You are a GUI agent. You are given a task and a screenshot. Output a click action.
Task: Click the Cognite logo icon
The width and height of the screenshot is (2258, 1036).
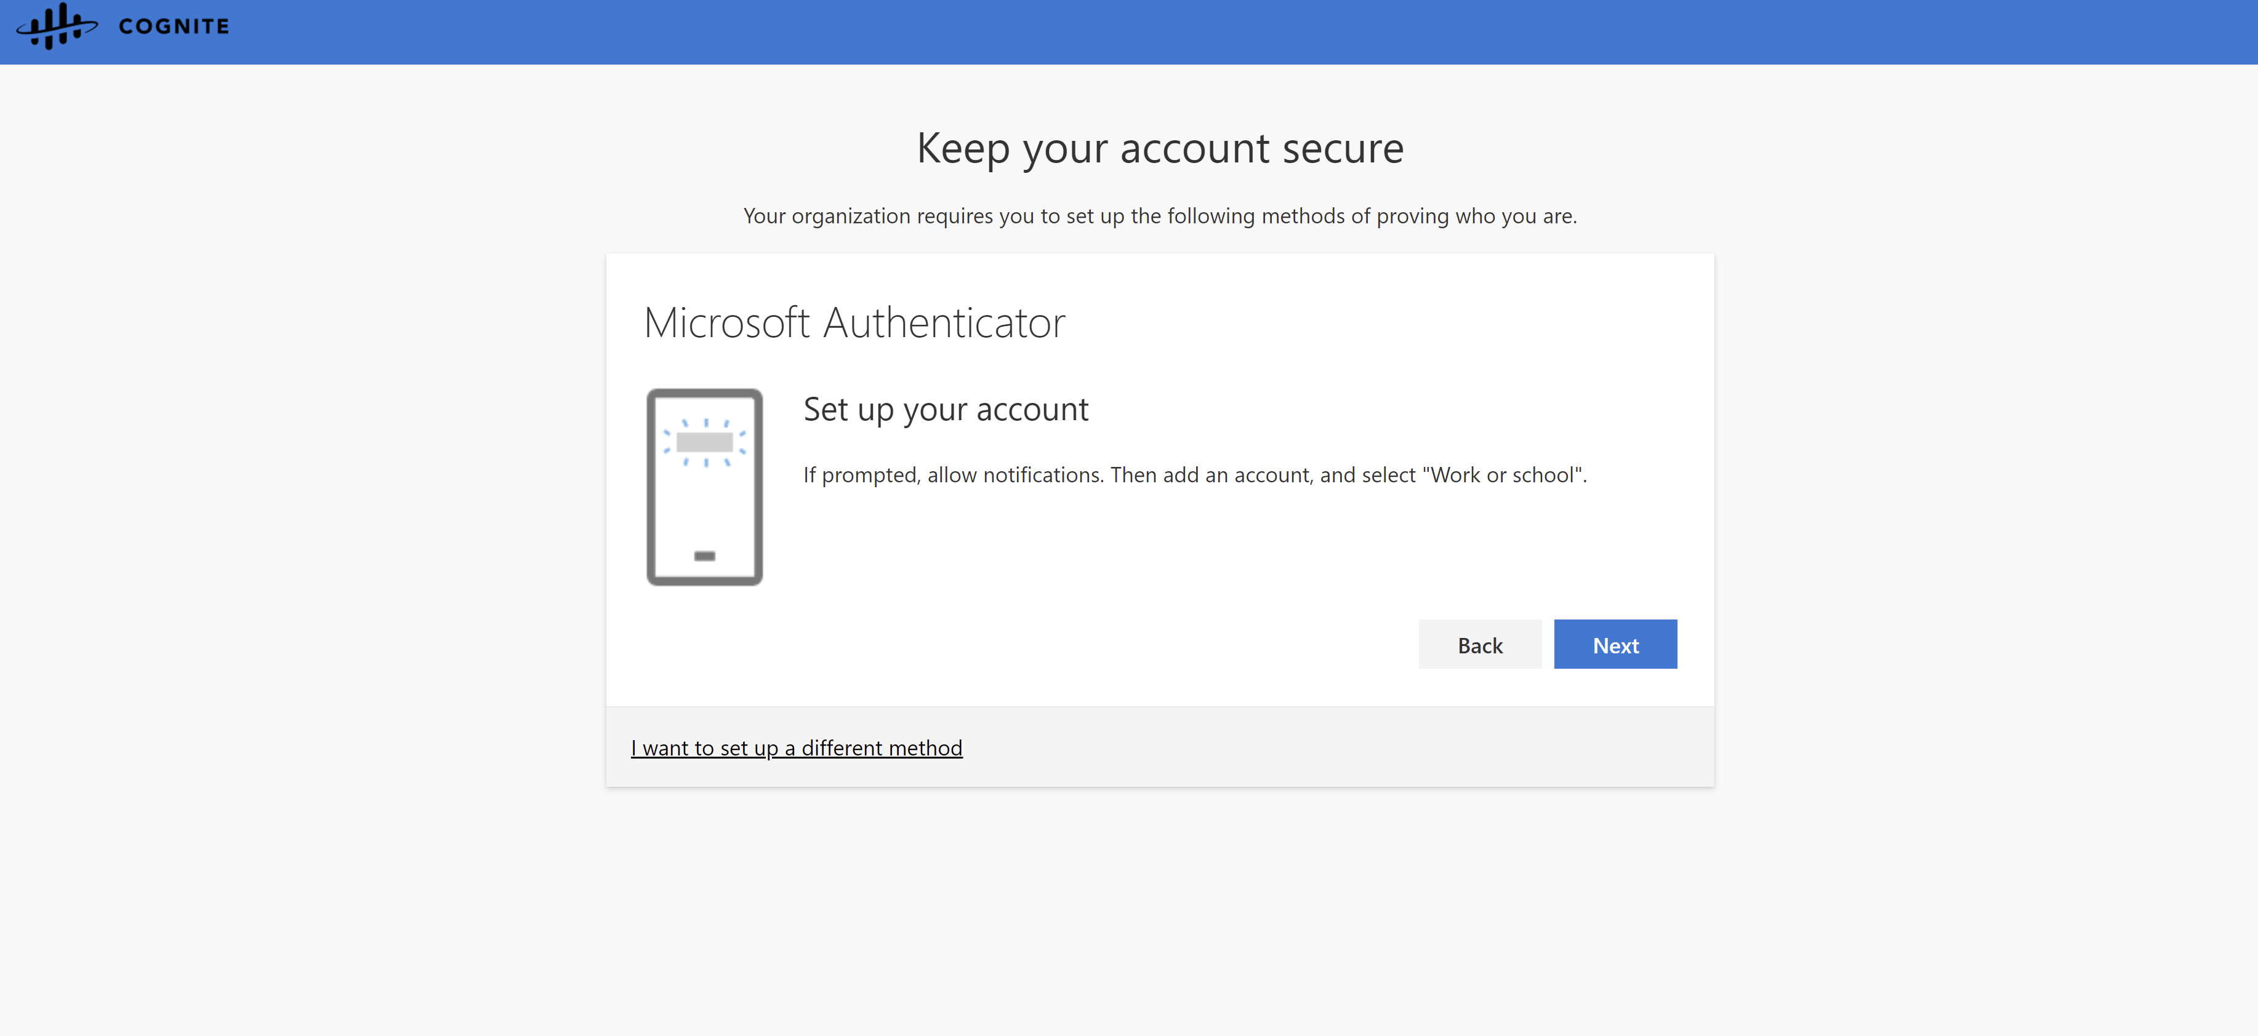point(56,26)
